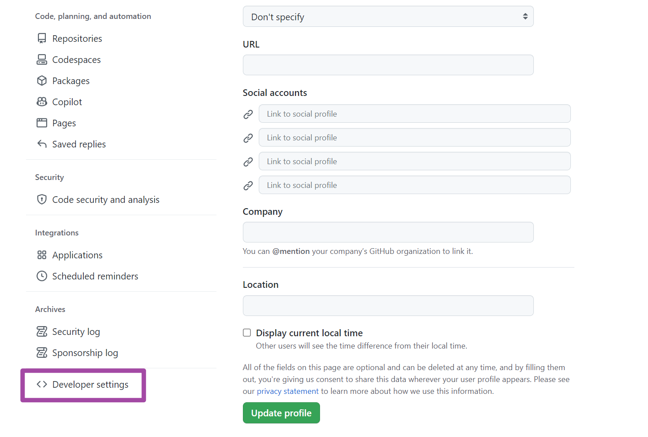Click the "Archives" section heading

pos(50,309)
